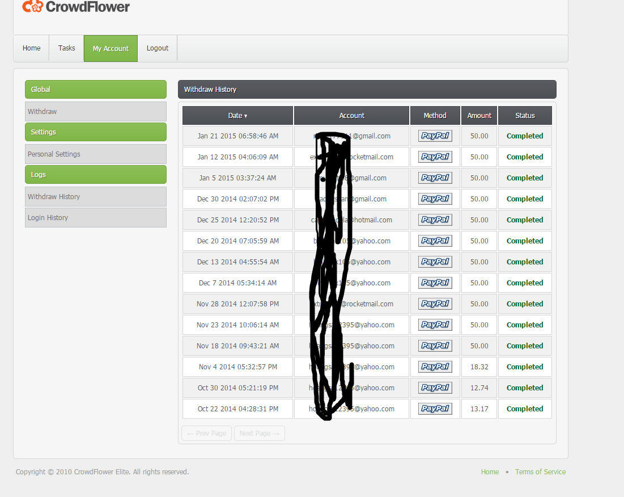Screen dimensions: 624x497
Task: Click the Logs sidebar section header
Action: (x=96, y=174)
